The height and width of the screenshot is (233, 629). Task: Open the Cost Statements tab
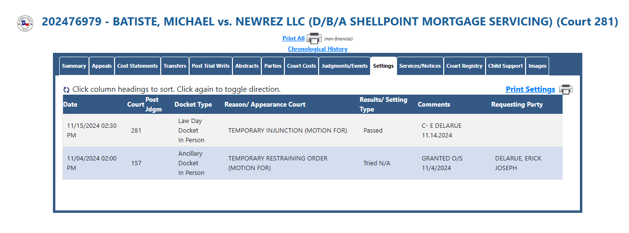tap(138, 66)
